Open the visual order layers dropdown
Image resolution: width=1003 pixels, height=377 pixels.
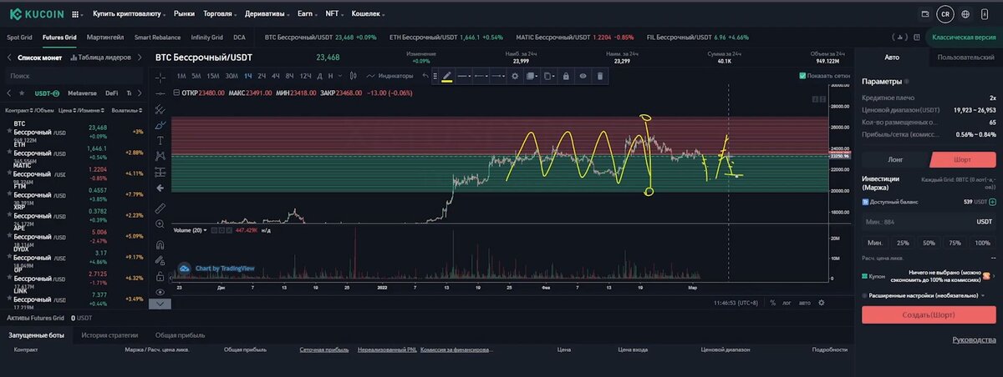(x=532, y=76)
